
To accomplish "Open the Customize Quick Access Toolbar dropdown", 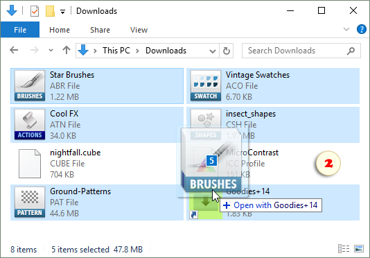I will click(62, 11).
